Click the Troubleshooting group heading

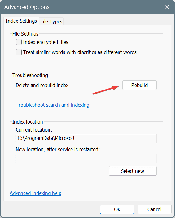point(30,75)
